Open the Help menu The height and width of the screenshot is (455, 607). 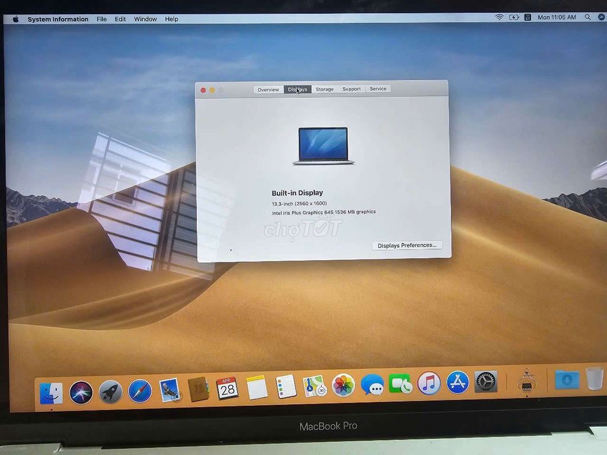(x=171, y=19)
